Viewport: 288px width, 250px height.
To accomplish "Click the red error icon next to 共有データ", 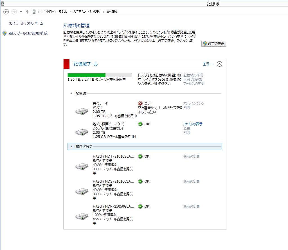I will click(140, 103).
